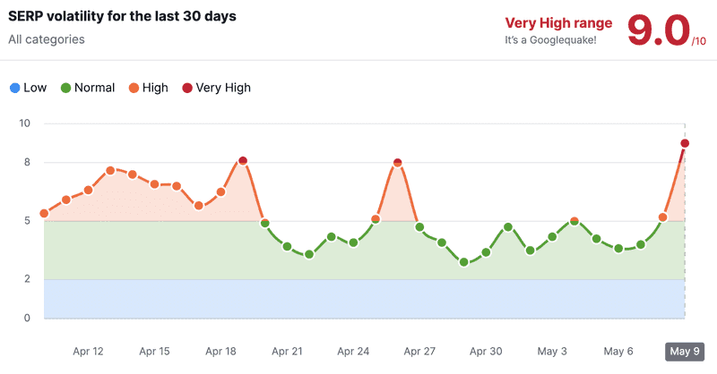Click the orange High legend dot
Screen dimensions: 717x374
point(134,89)
